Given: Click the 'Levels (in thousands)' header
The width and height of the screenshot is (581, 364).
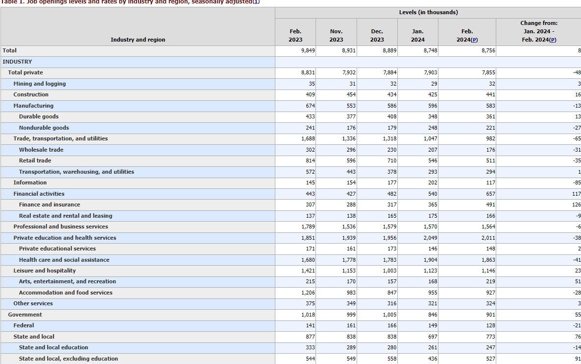Looking at the screenshot, I should point(428,12).
